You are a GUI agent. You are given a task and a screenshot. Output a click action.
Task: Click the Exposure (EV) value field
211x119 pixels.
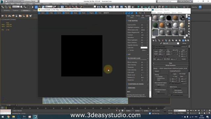(143, 25)
